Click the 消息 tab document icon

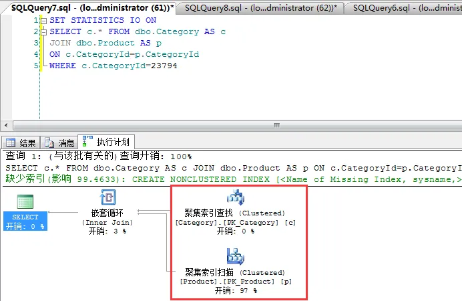(x=49, y=143)
